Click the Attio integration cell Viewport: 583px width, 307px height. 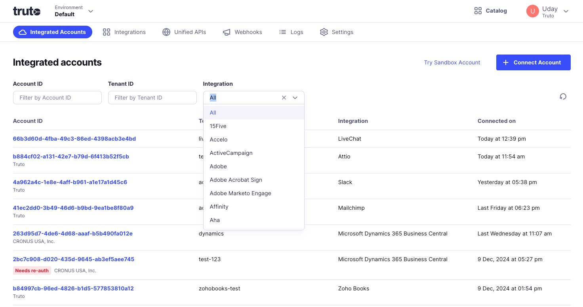[x=344, y=156]
